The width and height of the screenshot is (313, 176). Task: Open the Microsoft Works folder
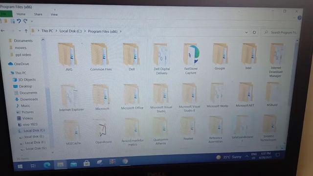click(217, 95)
